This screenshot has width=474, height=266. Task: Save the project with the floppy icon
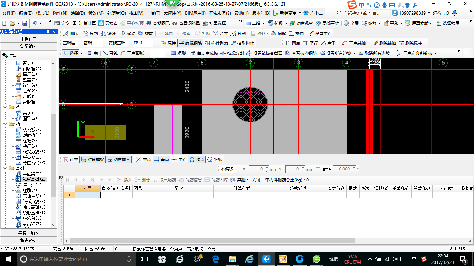(25, 23)
